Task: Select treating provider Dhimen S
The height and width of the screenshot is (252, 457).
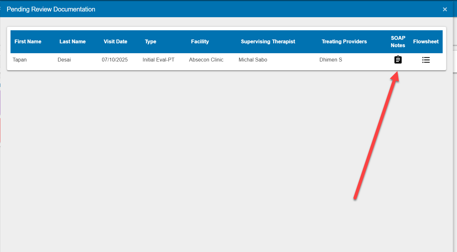Action: [x=330, y=60]
